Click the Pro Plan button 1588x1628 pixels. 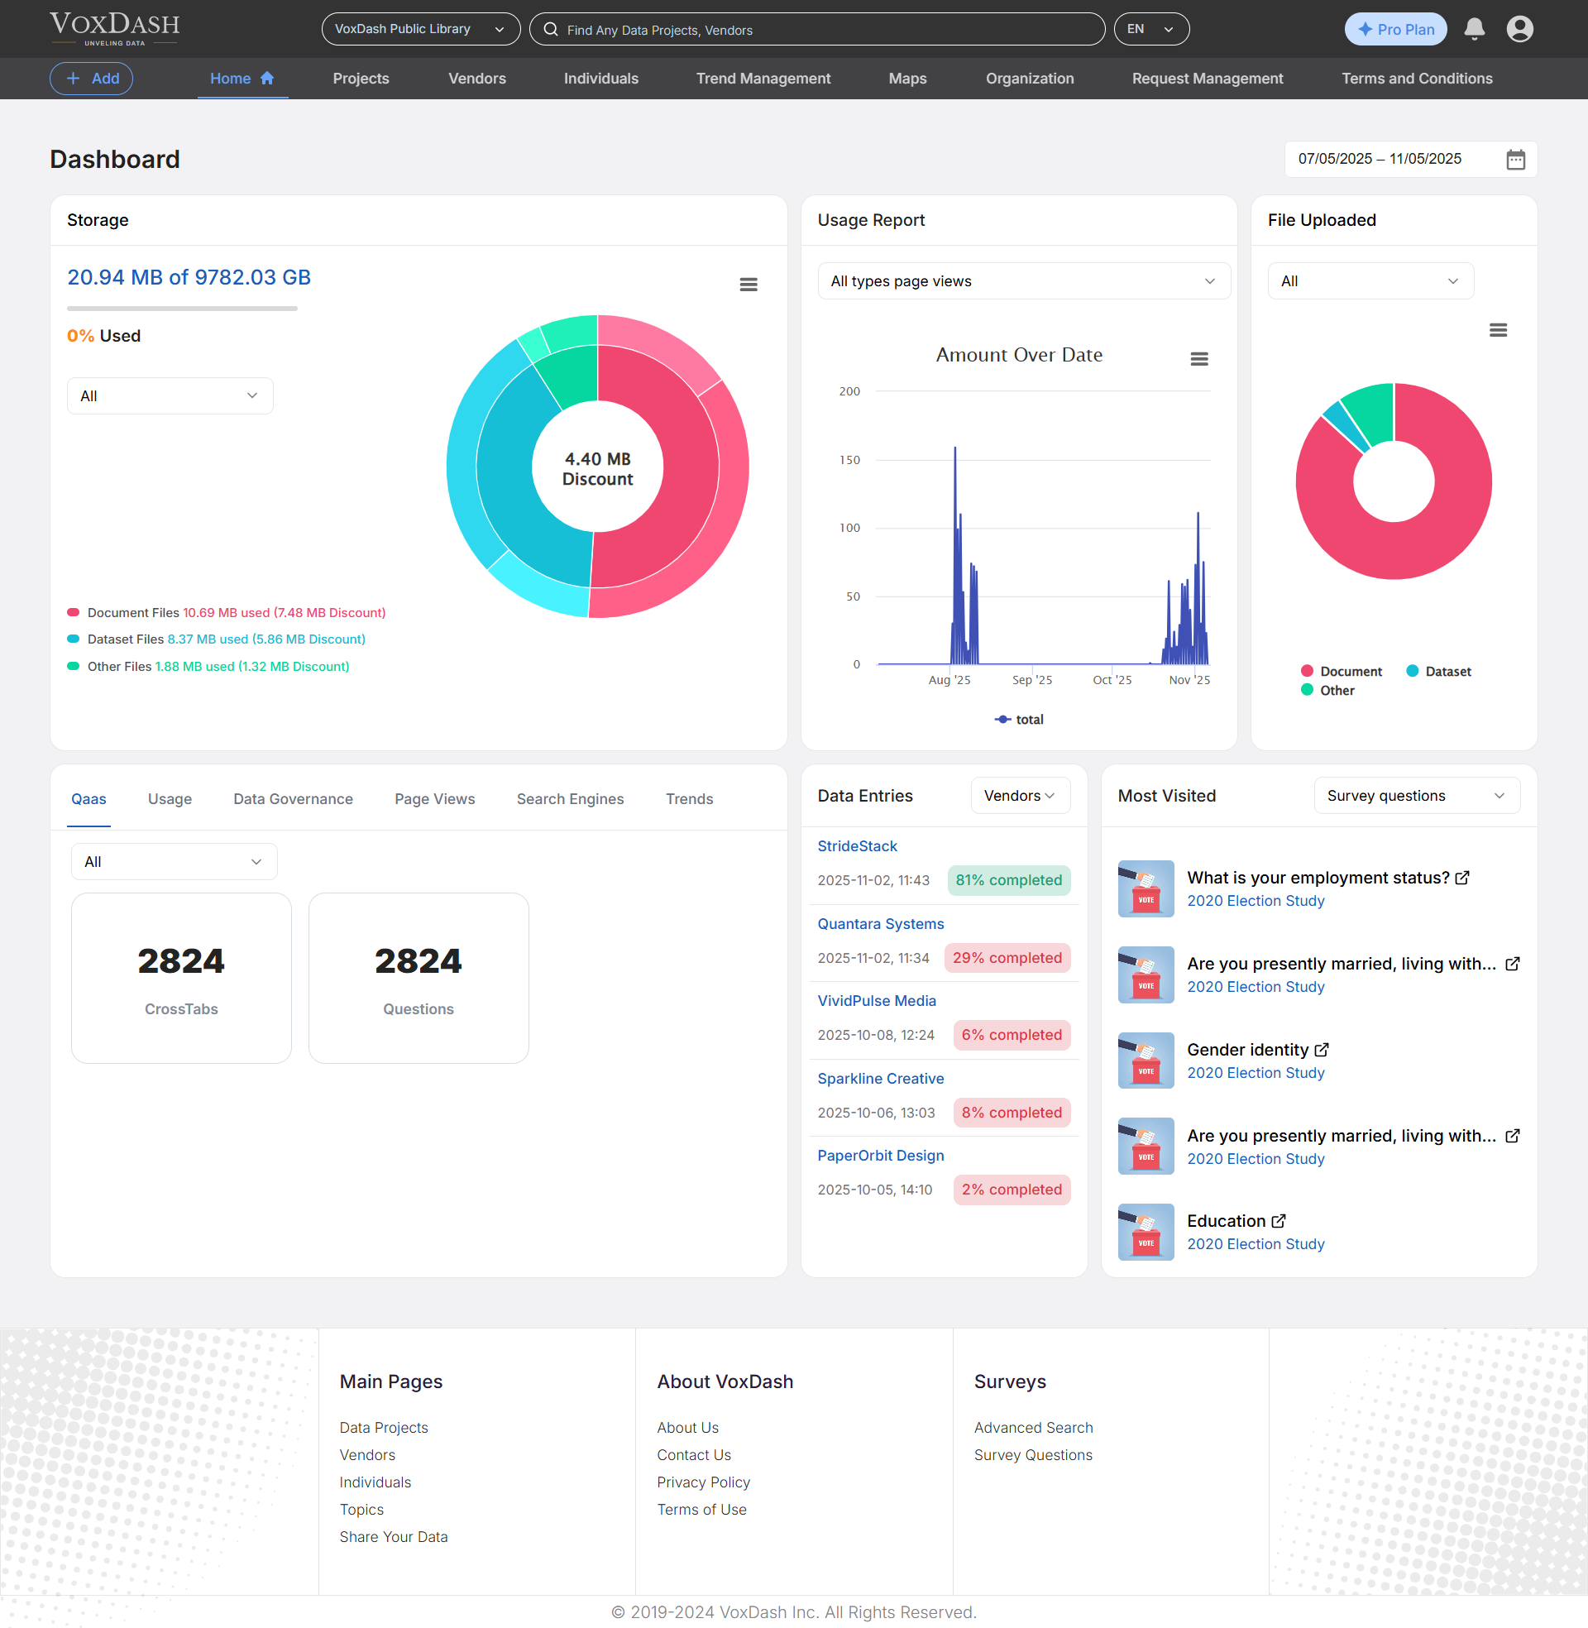pos(1395,28)
